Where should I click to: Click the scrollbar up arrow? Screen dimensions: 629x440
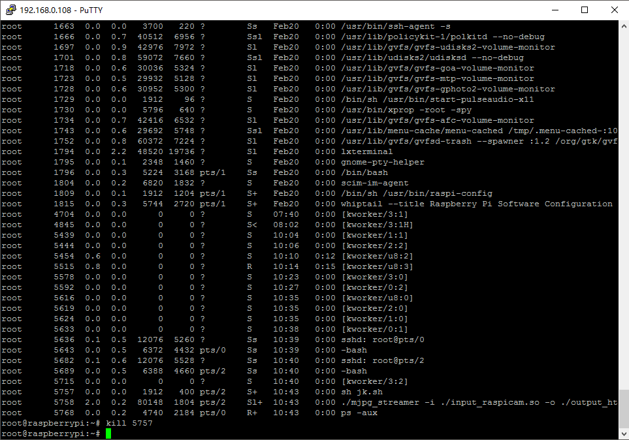(x=624, y=27)
